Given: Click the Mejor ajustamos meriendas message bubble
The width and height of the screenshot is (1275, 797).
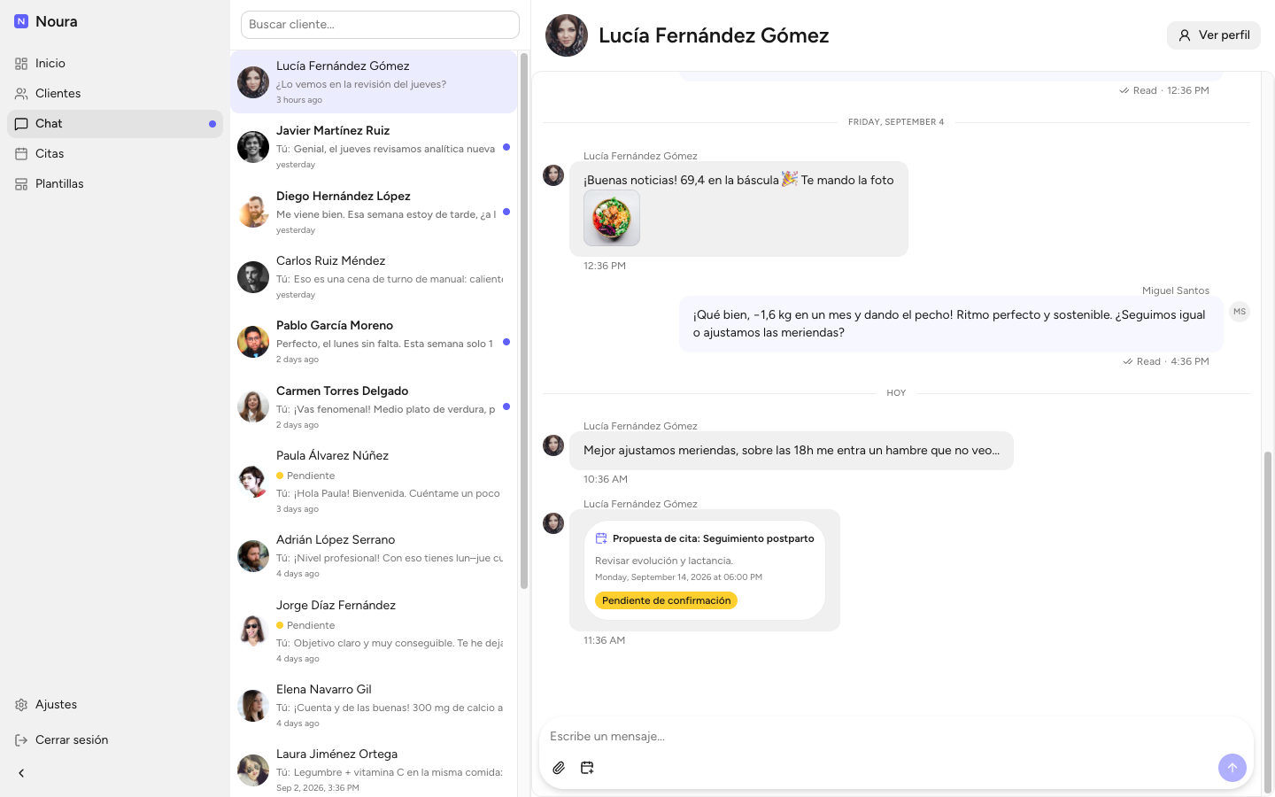Looking at the screenshot, I should click(x=792, y=451).
